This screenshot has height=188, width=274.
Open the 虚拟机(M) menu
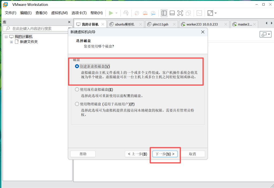tap(59, 13)
